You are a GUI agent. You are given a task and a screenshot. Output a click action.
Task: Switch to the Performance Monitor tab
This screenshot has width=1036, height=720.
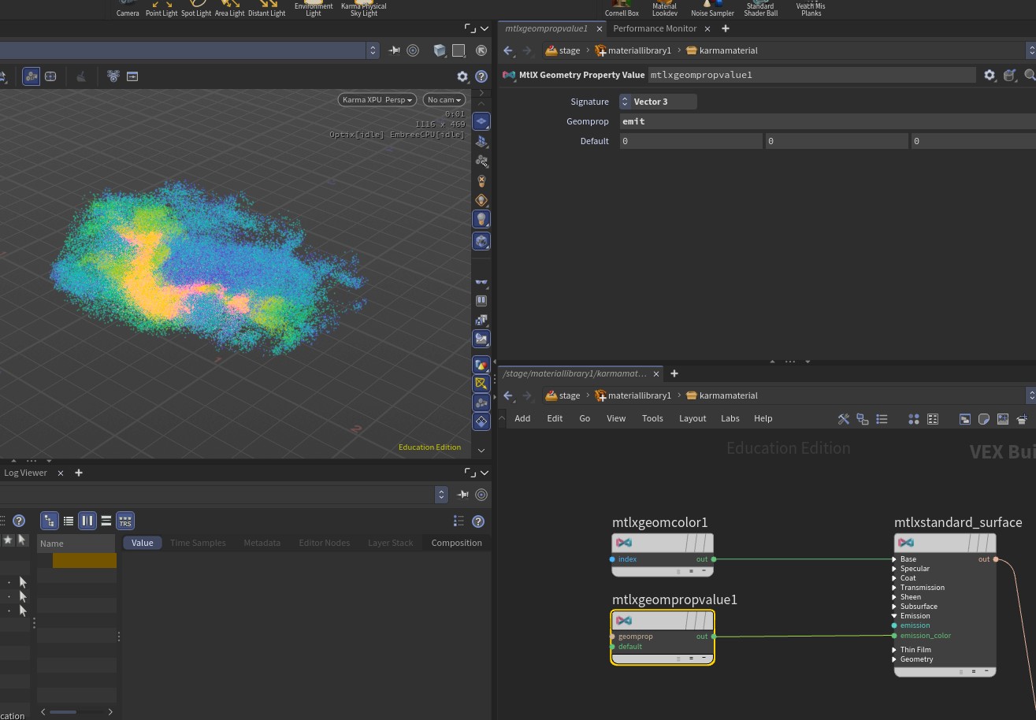pos(655,28)
